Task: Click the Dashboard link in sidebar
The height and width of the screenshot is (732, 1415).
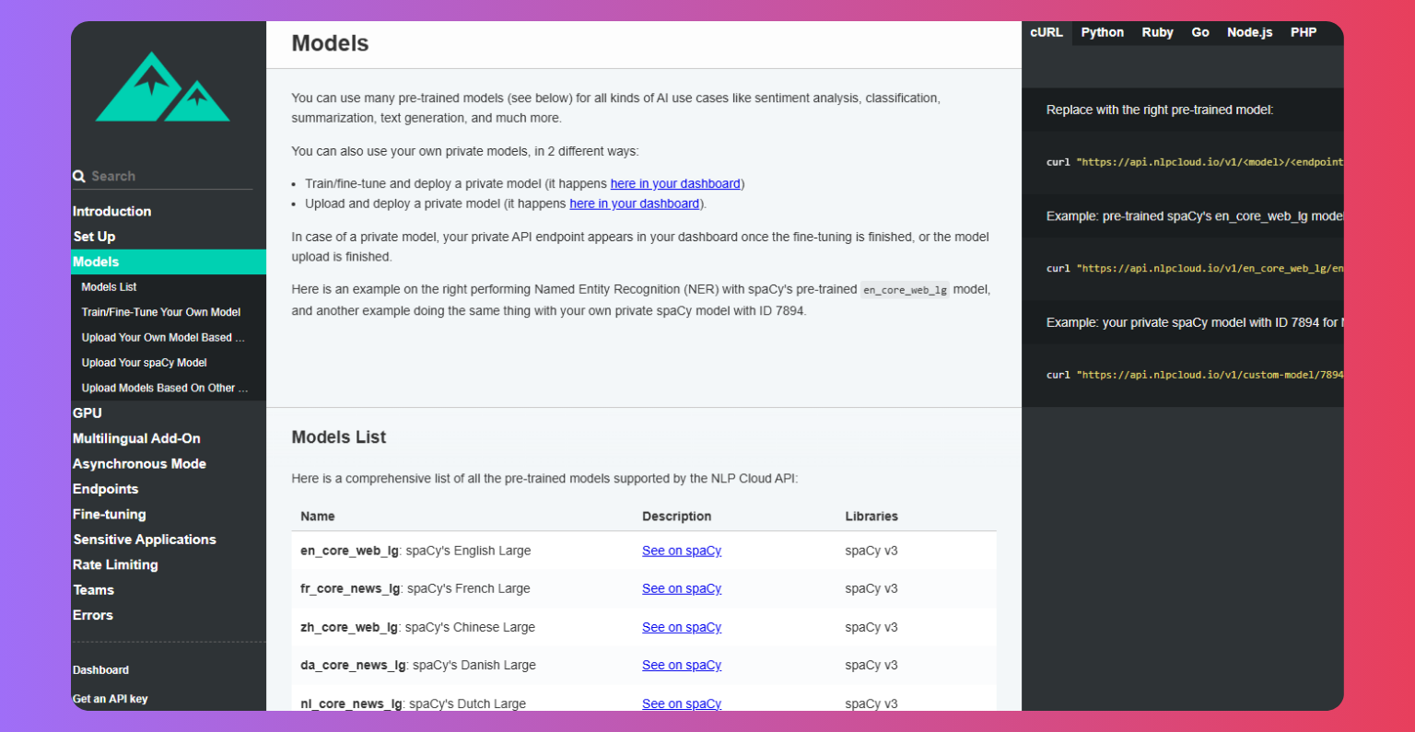Action: 100,670
